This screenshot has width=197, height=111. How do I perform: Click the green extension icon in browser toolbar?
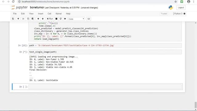click(182, 2)
